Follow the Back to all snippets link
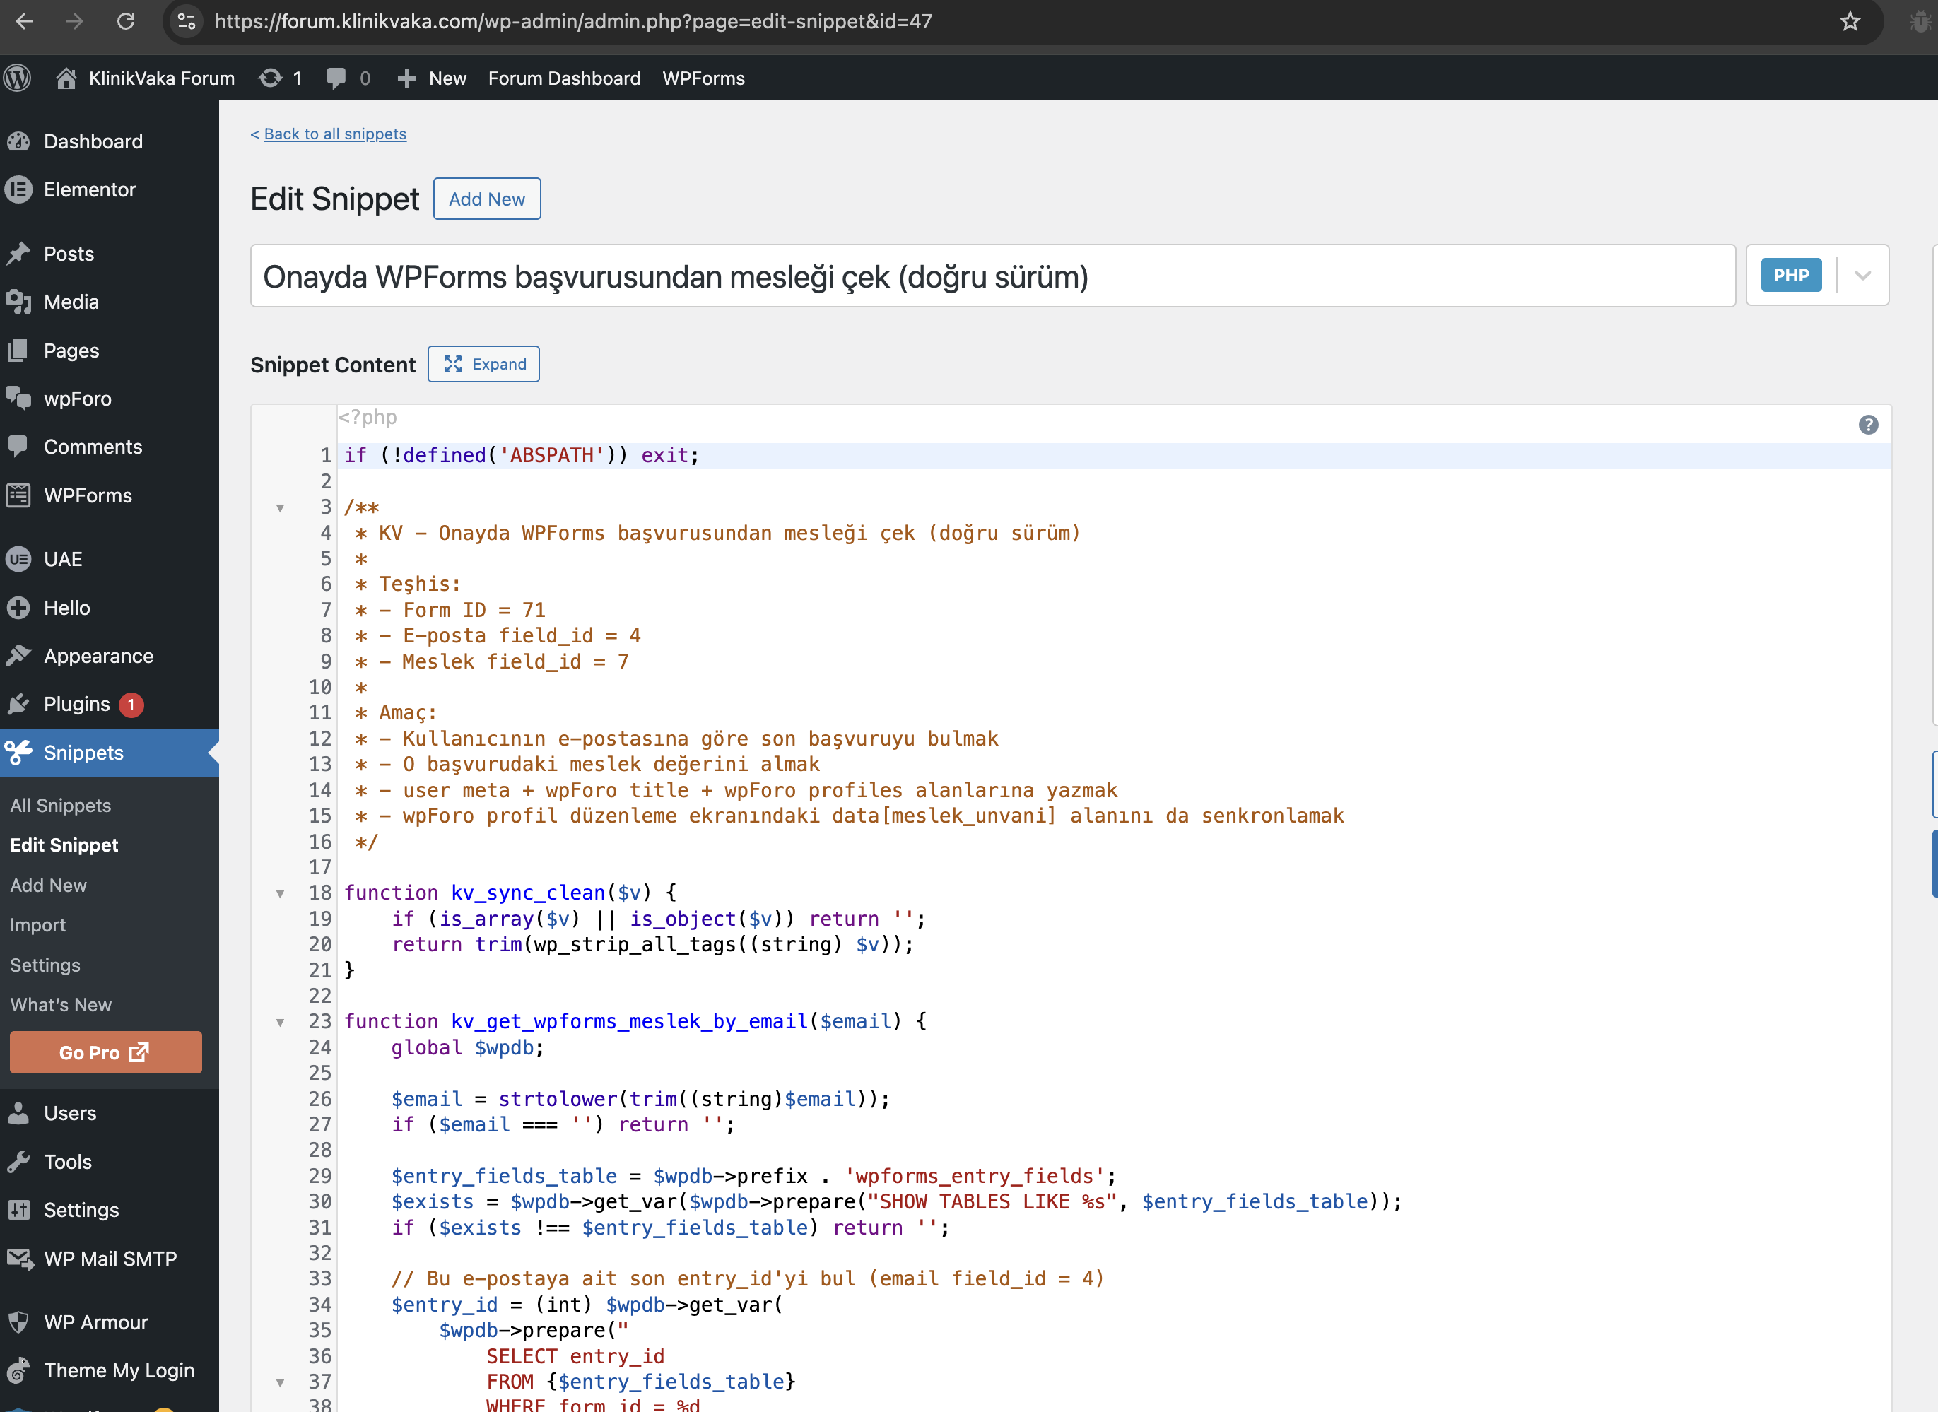This screenshot has height=1412, width=1938. (334, 134)
